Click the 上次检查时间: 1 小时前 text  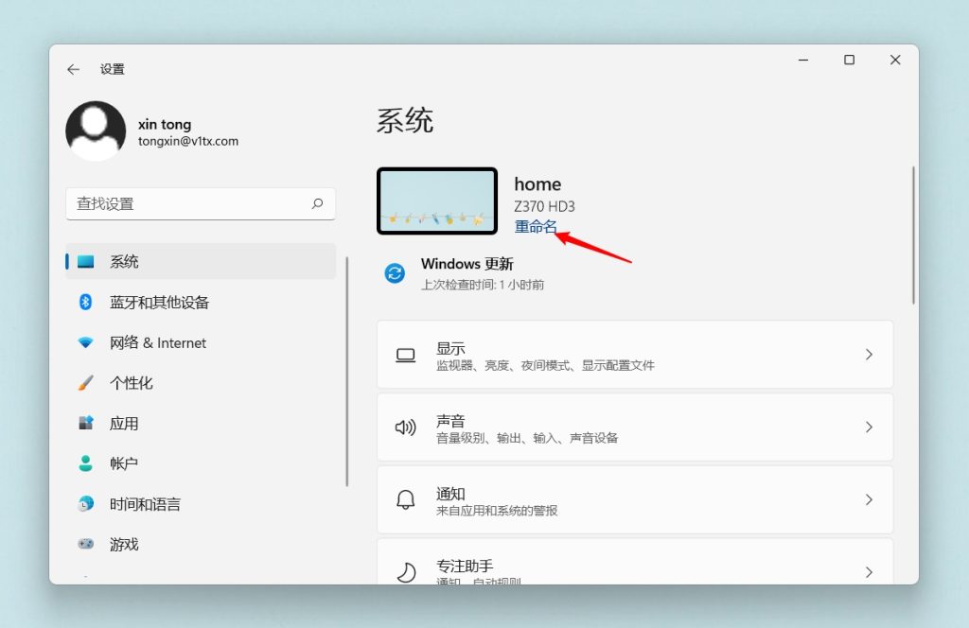(x=483, y=285)
